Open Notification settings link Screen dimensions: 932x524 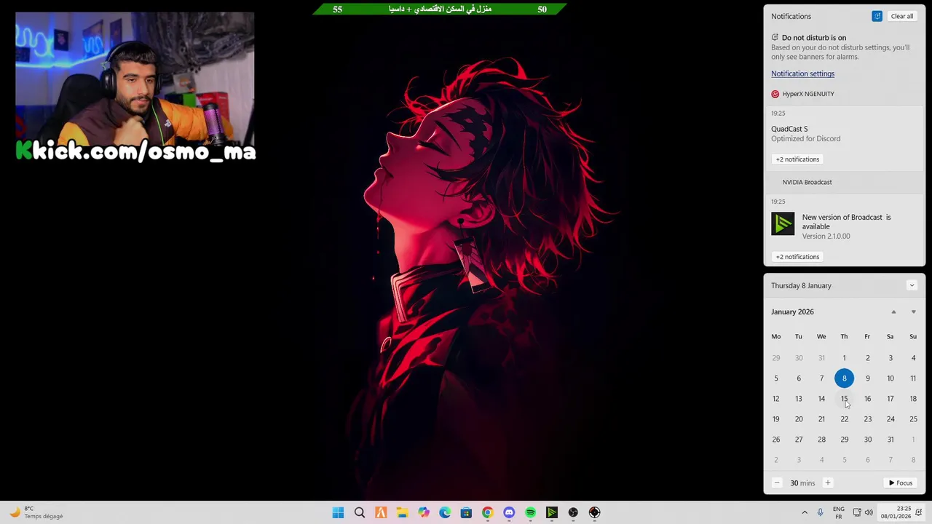(802, 74)
